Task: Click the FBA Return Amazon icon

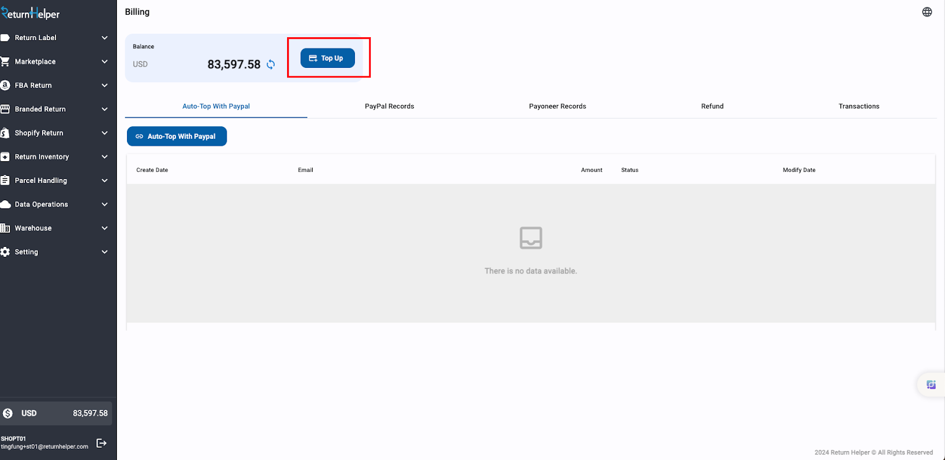Action: coord(5,85)
